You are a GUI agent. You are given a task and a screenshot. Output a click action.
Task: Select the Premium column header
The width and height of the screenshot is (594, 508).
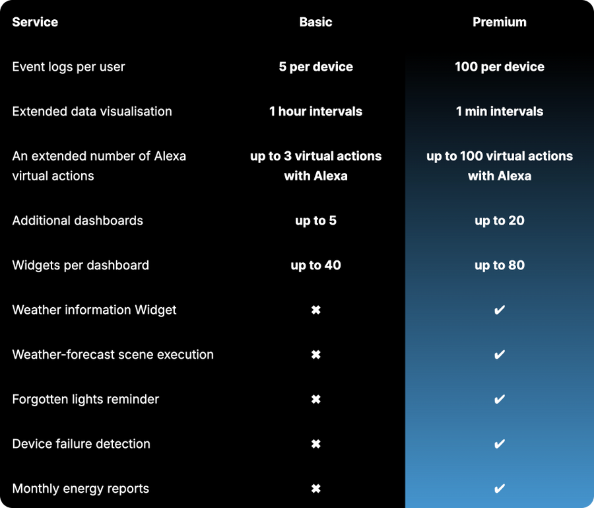[500, 22]
